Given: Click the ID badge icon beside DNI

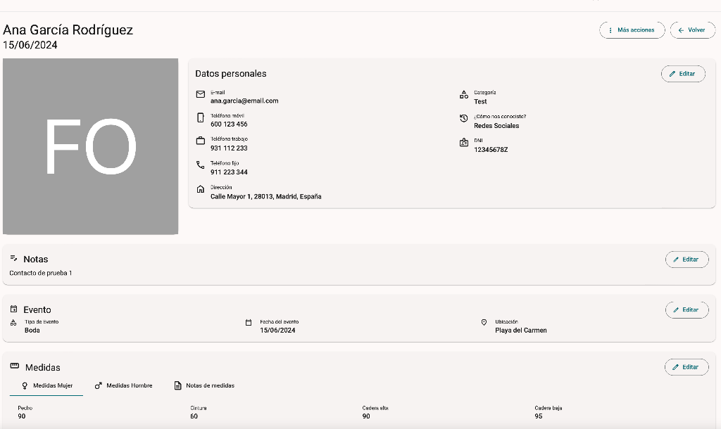Looking at the screenshot, I should [x=464, y=143].
